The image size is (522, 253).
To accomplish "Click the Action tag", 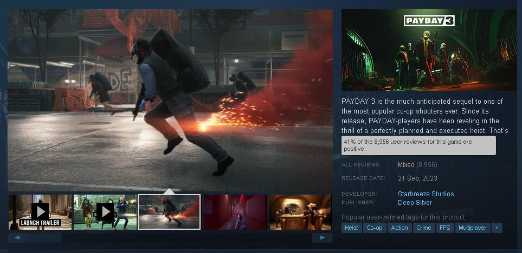I will pos(399,228).
